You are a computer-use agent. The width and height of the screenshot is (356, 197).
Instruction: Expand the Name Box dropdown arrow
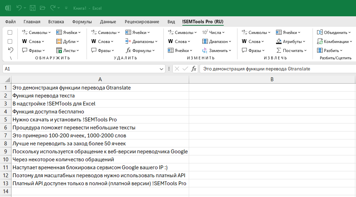161,69
